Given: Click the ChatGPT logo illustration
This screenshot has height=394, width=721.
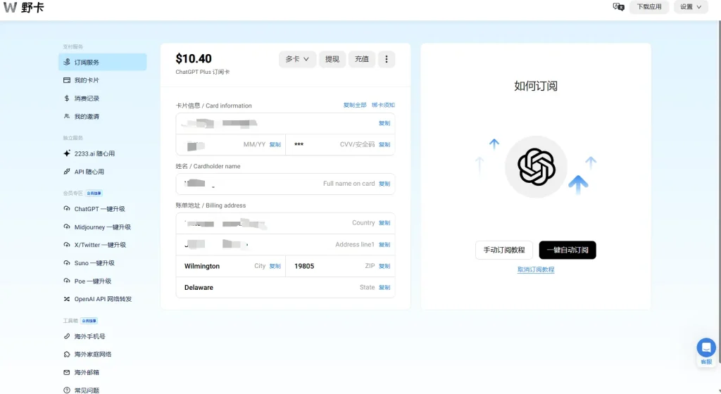Looking at the screenshot, I should coord(536,167).
